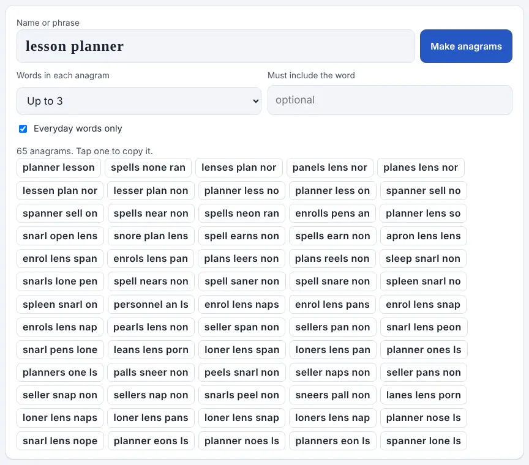This screenshot has height=465, width=529.
Task: Click "peels snarl non" anagram
Action: 242,372
